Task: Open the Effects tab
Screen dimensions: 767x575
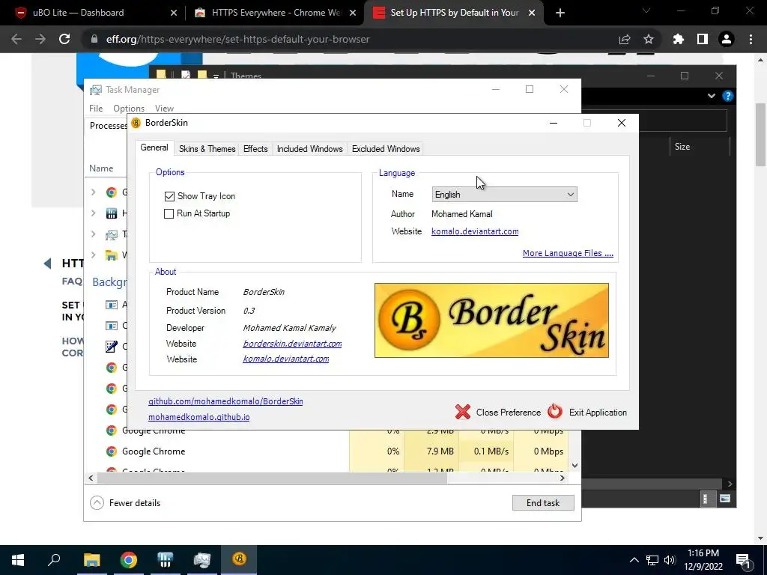Action: (255, 149)
